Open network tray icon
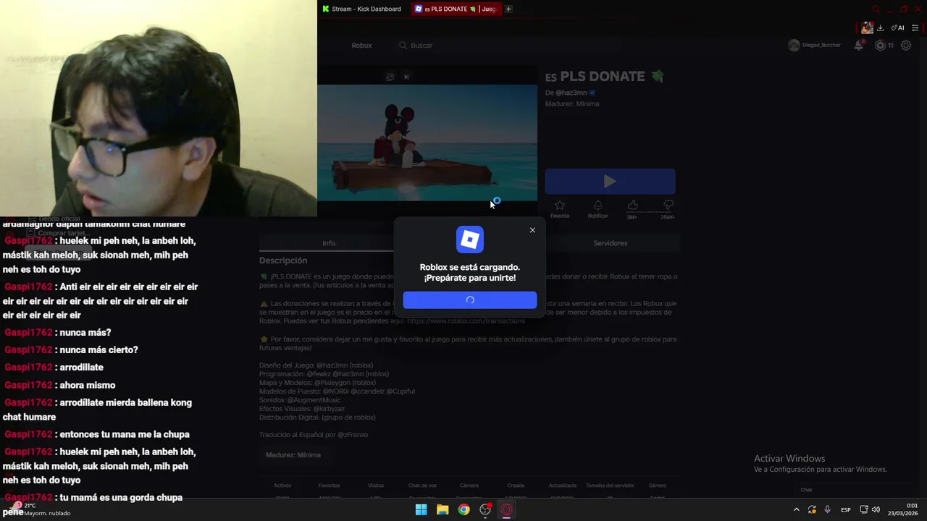The width and height of the screenshot is (927, 521). pos(864,510)
